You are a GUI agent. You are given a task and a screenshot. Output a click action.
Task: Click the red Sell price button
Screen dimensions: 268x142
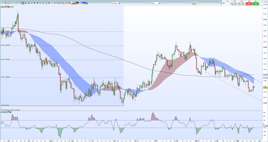click(x=249, y=4)
